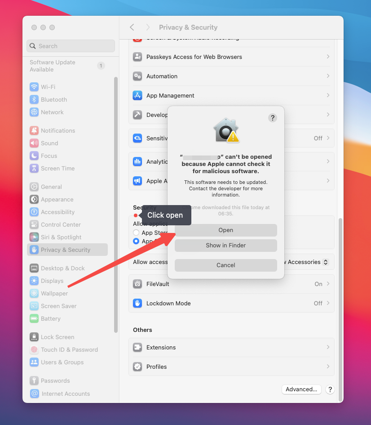The image size is (371, 425).
Task: Expand the Automation row chevron
Action: 328,76
